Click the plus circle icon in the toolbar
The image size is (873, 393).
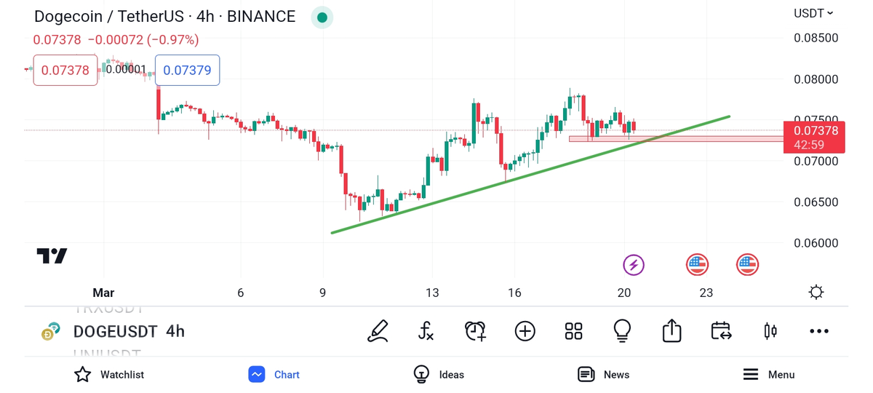[x=525, y=331]
